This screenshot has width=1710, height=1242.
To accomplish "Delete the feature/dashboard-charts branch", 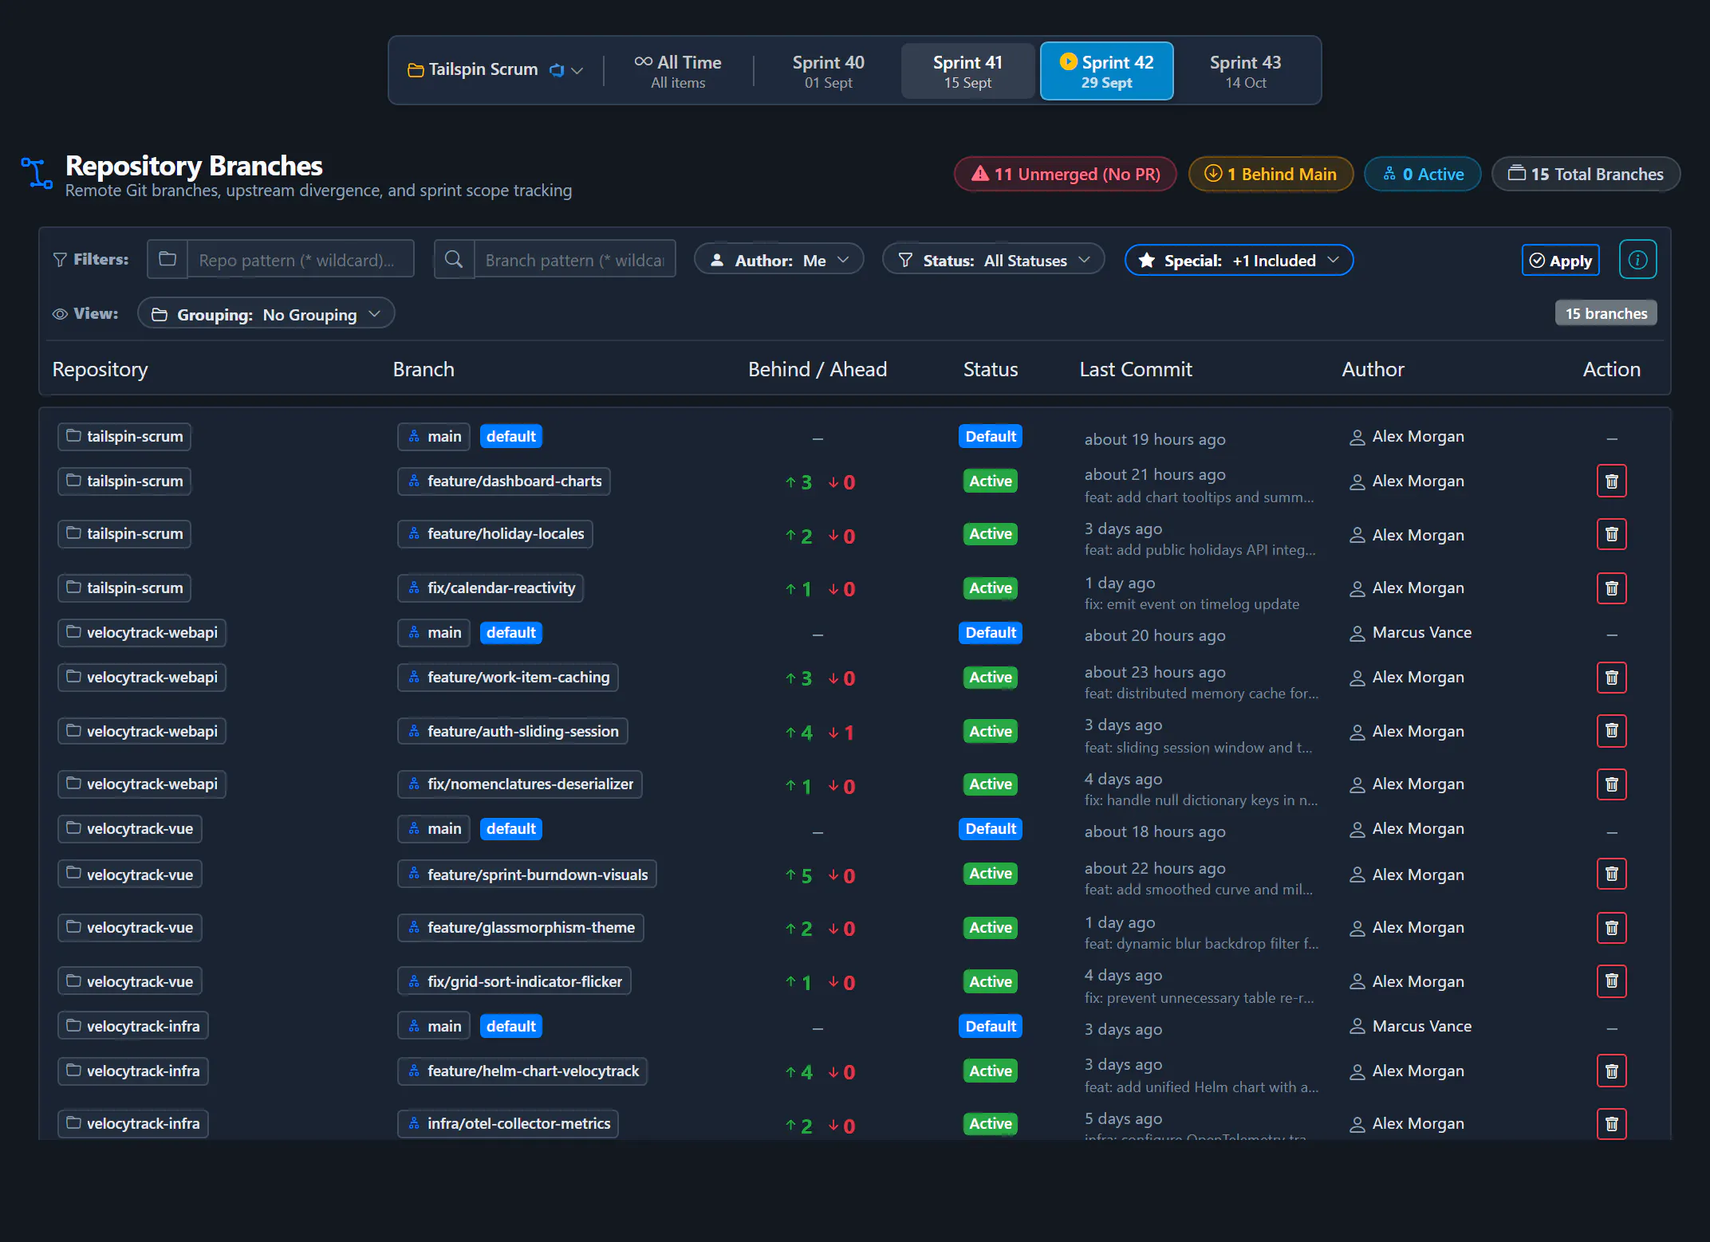I will click(x=1611, y=481).
